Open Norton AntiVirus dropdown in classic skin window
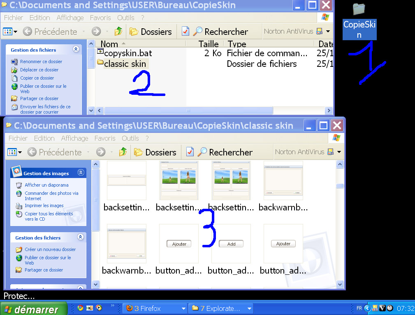415x315 pixels. (339, 152)
